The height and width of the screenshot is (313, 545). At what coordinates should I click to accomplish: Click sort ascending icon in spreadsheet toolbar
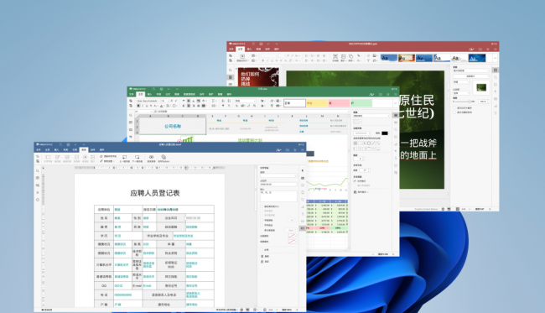(x=223, y=101)
